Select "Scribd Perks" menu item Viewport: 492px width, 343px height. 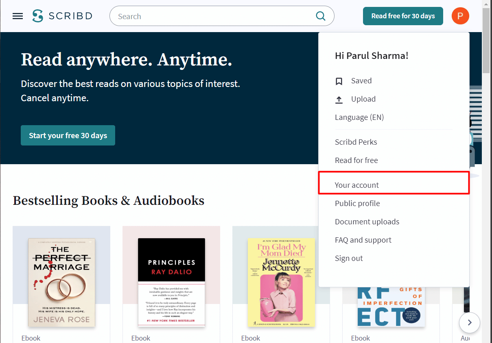(x=356, y=142)
